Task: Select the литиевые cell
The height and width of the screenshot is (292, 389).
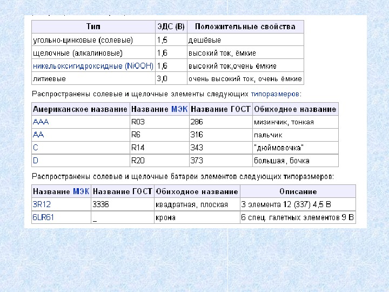Action: click(93, 79)
